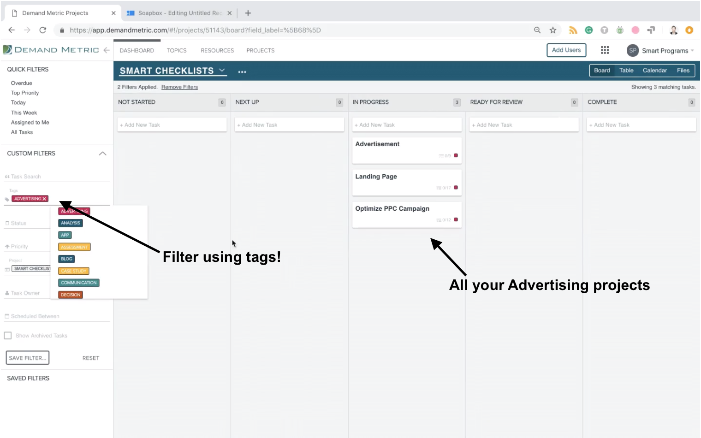Click the orange extension icon
The image size is (701, 438).
(689, 30)
